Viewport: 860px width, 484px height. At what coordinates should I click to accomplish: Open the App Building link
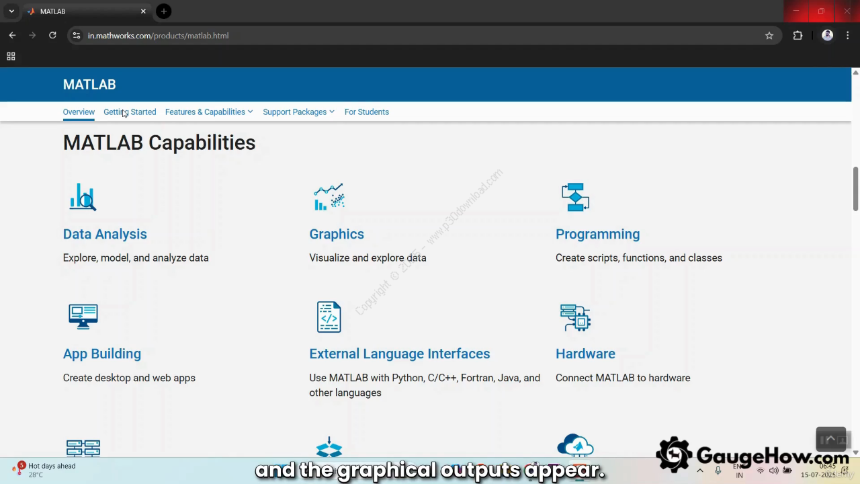pos(102,354)
